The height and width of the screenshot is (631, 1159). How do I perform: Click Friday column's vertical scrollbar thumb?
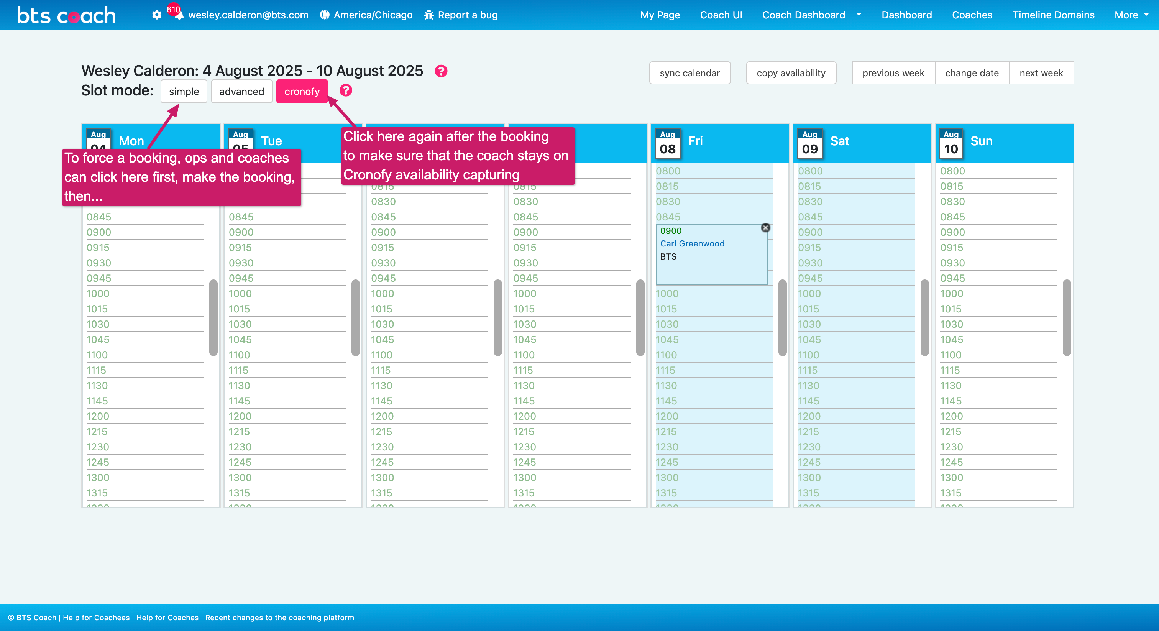(782, 317)
